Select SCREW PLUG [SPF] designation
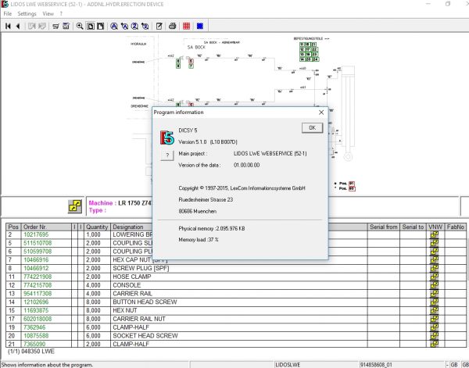This screenshot has height=368, width=469. (x=141, y=269)
